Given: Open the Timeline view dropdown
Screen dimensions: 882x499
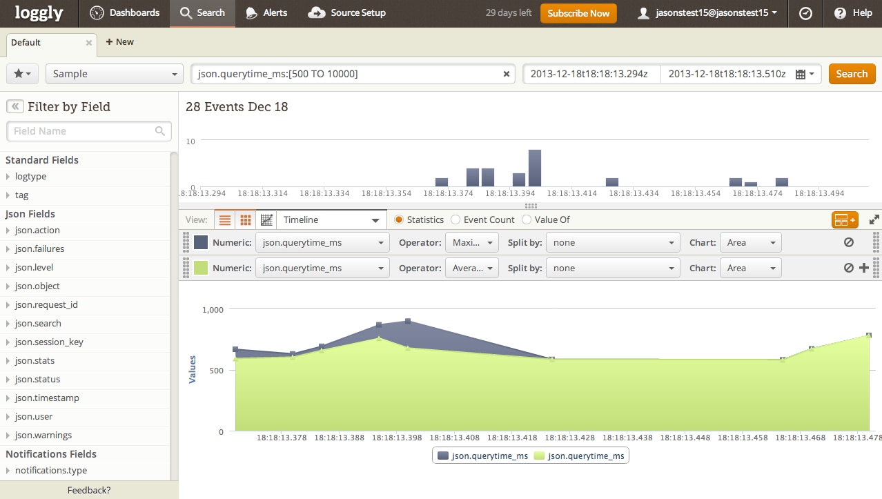Looking at the screenshot, I should pyautogui.click(x=331, y=220).
